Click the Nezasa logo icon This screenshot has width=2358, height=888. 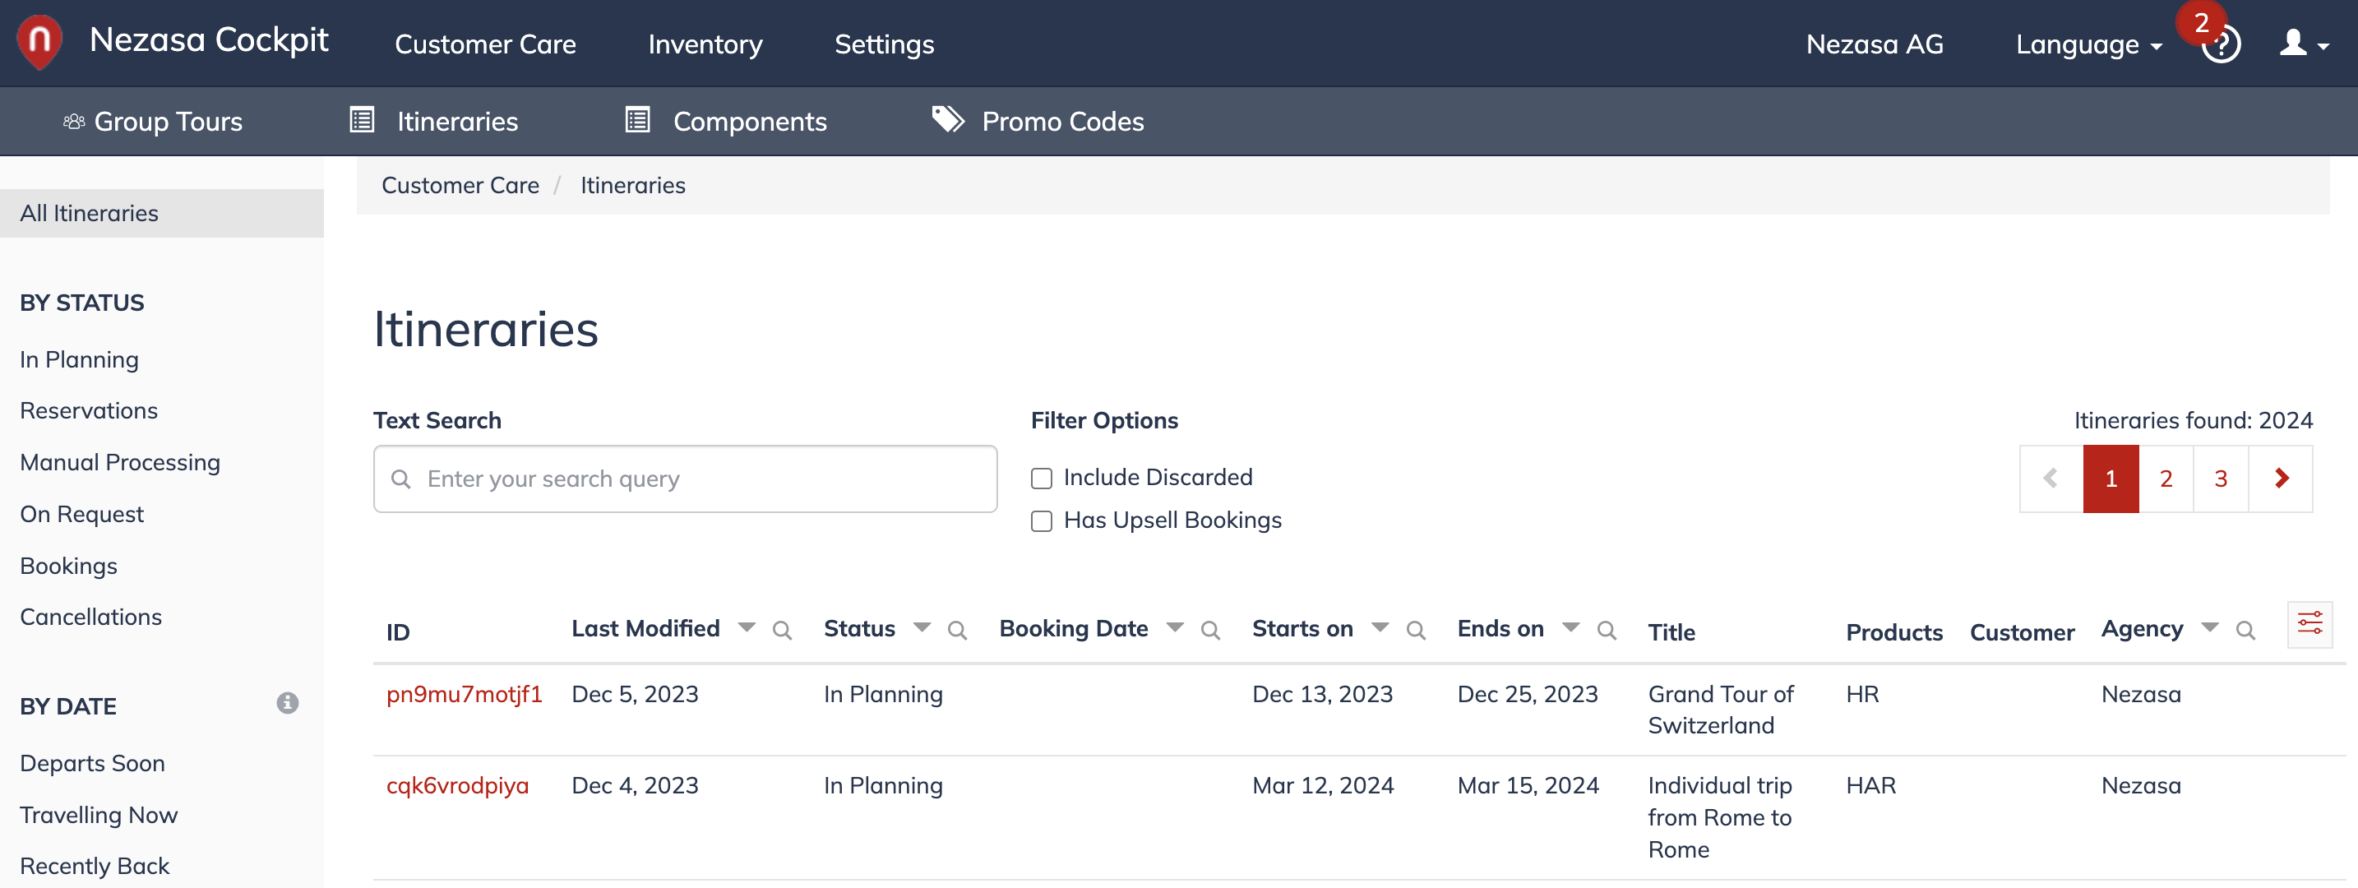pyautogui.click(x=39, y=42)
